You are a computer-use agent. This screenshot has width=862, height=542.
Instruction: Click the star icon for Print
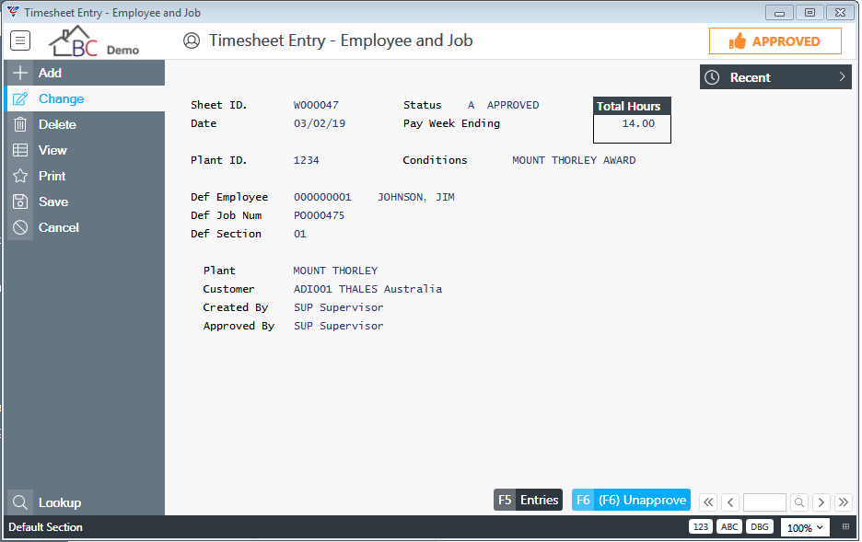(19, 176)
